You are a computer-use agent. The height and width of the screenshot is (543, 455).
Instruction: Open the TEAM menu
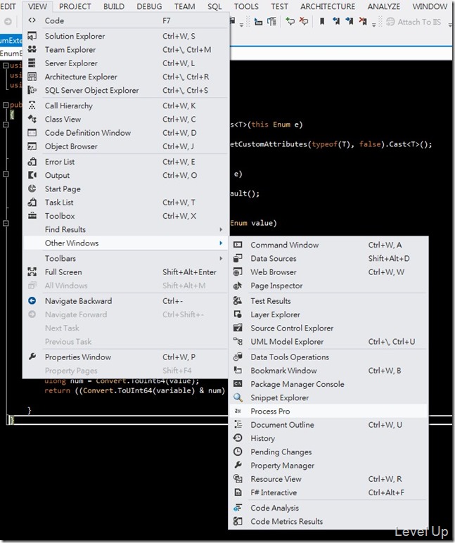pos(184,6)
